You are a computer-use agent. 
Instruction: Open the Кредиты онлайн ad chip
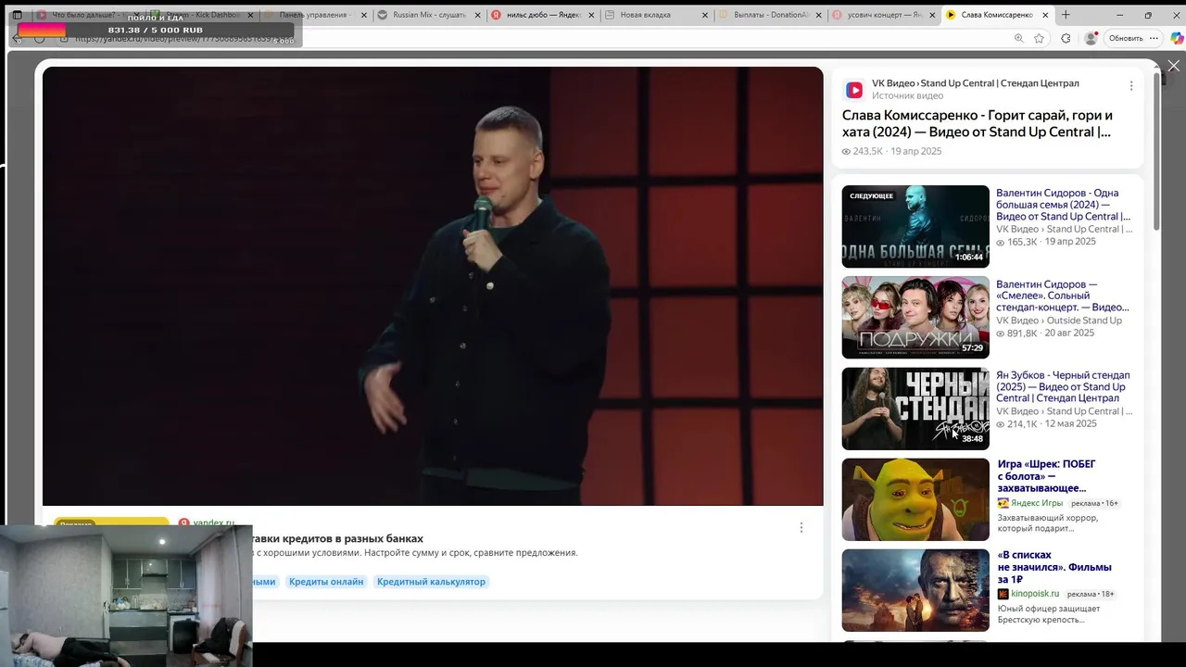(x=326, y=582)
